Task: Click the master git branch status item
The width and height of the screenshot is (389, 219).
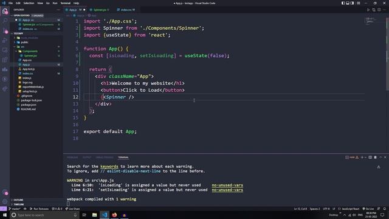Action: click(15, 209)
